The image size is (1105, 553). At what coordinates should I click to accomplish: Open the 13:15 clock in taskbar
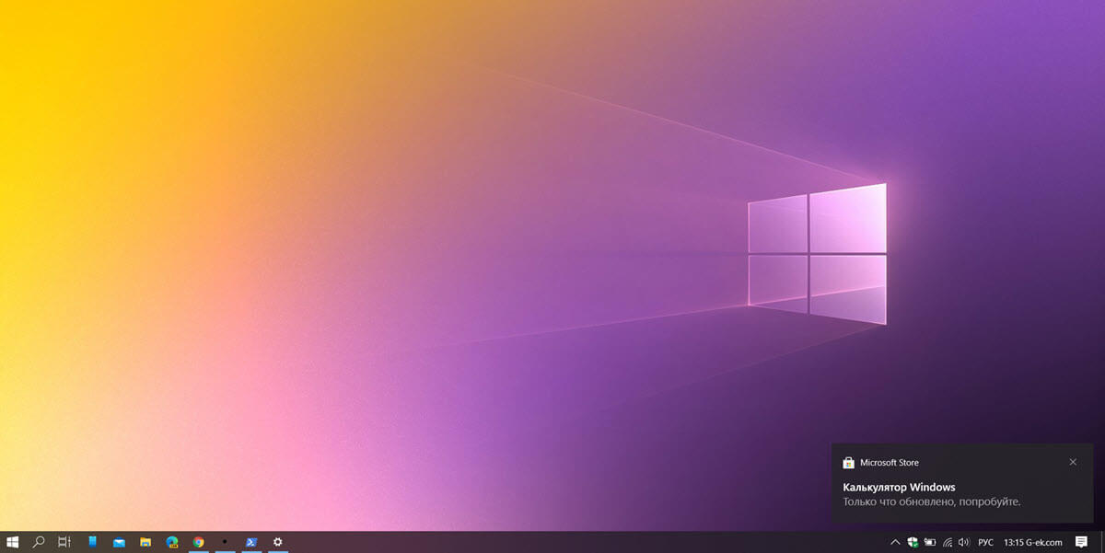point(1033,542)
